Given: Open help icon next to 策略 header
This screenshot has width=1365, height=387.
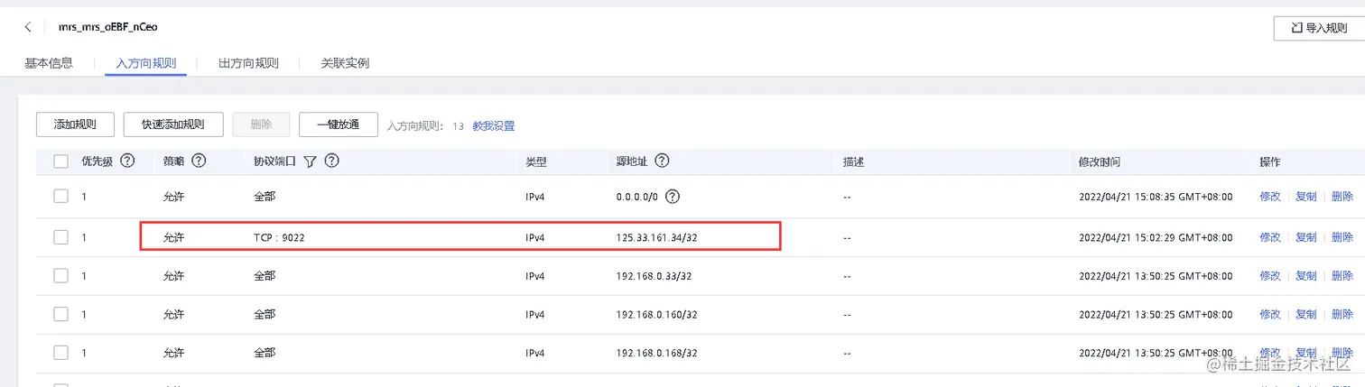Looking at the screenshot, I should click(200, 161).
